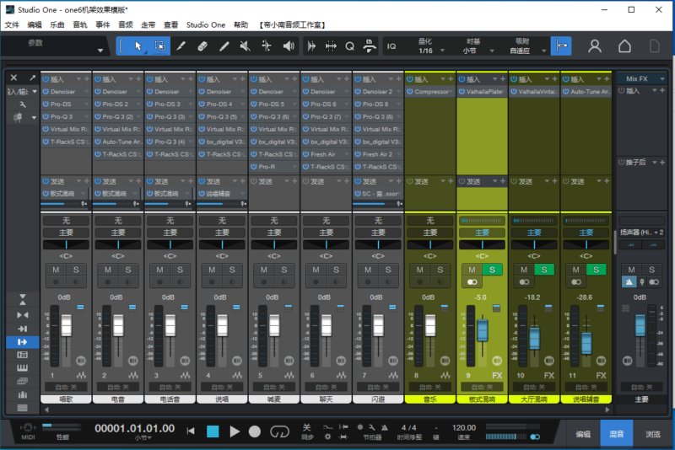Show mixer inputs panel icon
The width and height of the screenshot is (675, 450).
(x=23, y=329)
